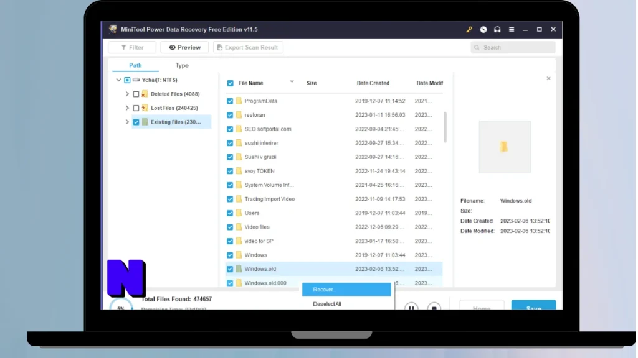Screen dimensions: 638x358
Task: Uncheck the Existing Files checkbox
Action: pyautogui.click(x=136, y=122)
